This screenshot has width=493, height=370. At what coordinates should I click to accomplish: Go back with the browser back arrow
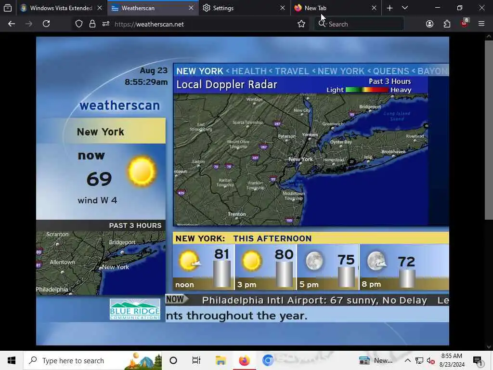[x=12, y=24]
